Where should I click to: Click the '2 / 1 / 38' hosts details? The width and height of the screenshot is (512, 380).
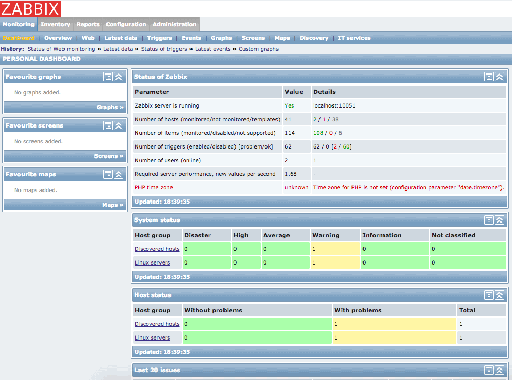tap(326, 119)
